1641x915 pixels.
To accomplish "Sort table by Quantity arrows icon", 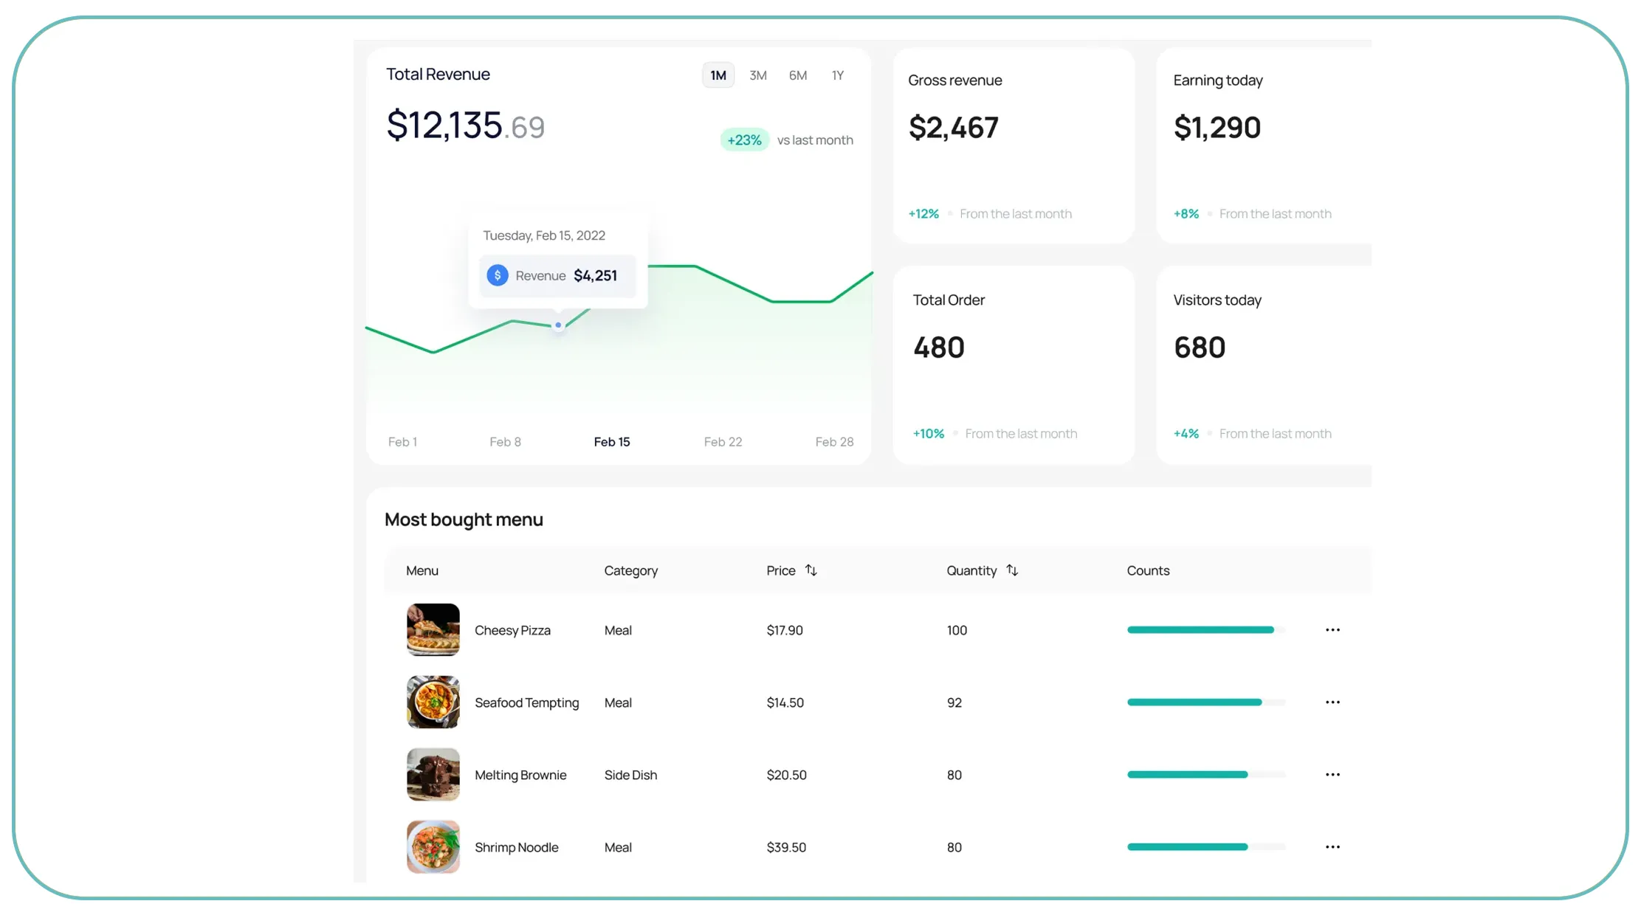I will point(1012,570).
